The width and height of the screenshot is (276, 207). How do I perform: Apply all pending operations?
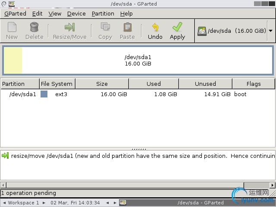click(177, 31)
